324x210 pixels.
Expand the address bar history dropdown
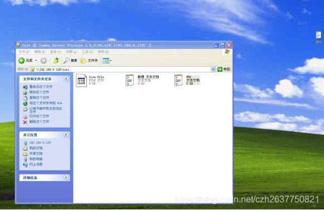pos(213,70)
